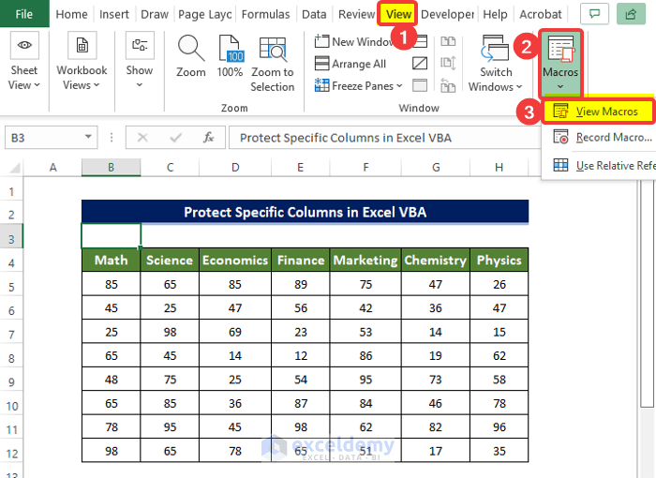Click the vertical scrollbar
The image size is (656, 478).
coord(647,293)
